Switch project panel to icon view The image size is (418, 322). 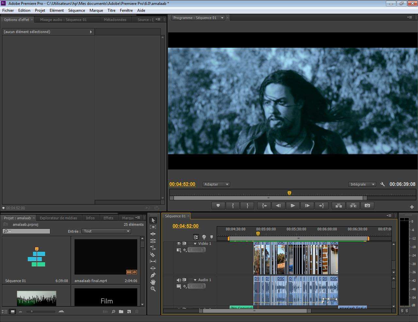12,312
